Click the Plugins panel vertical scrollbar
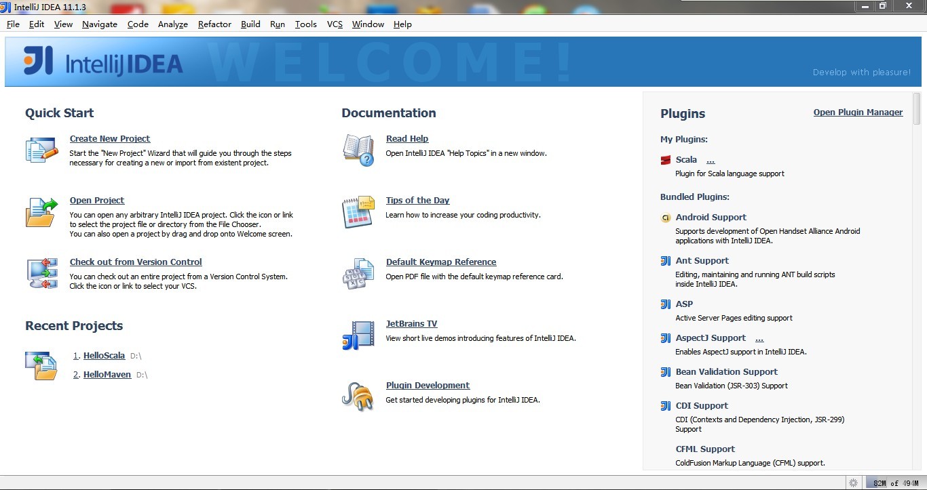Image resolution: width=927 pixels, height=490 pixels. [x=917, y=108]
